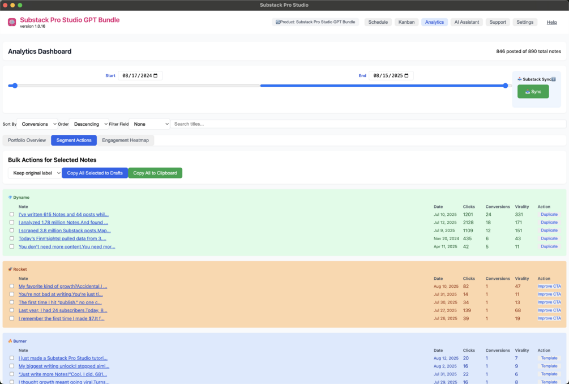
Task: Open the Sort By Conversions dropdown
Action: coord(37,124)
